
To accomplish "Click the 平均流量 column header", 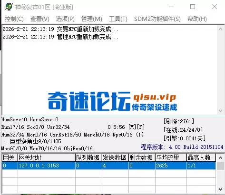I will point(171,157).
